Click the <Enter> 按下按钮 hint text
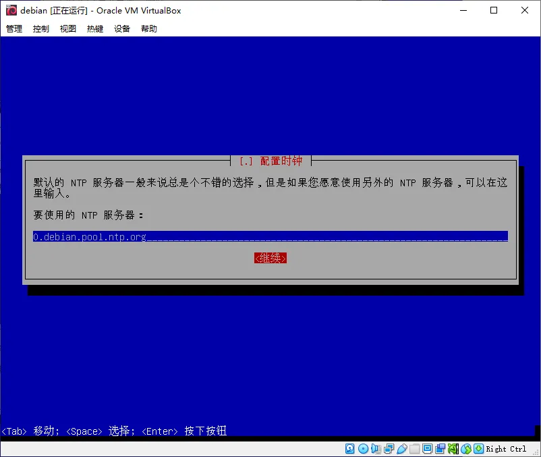 tap(184, 431)
